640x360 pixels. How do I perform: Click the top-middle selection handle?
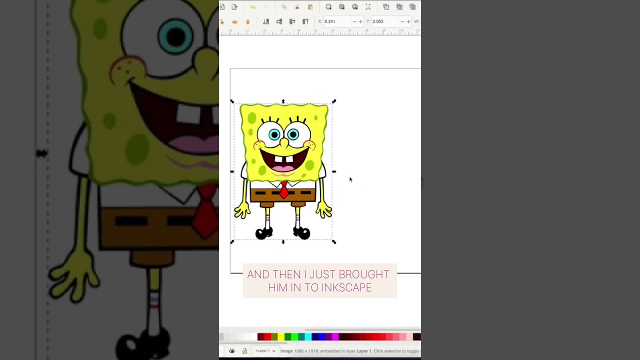pos(283,101)
